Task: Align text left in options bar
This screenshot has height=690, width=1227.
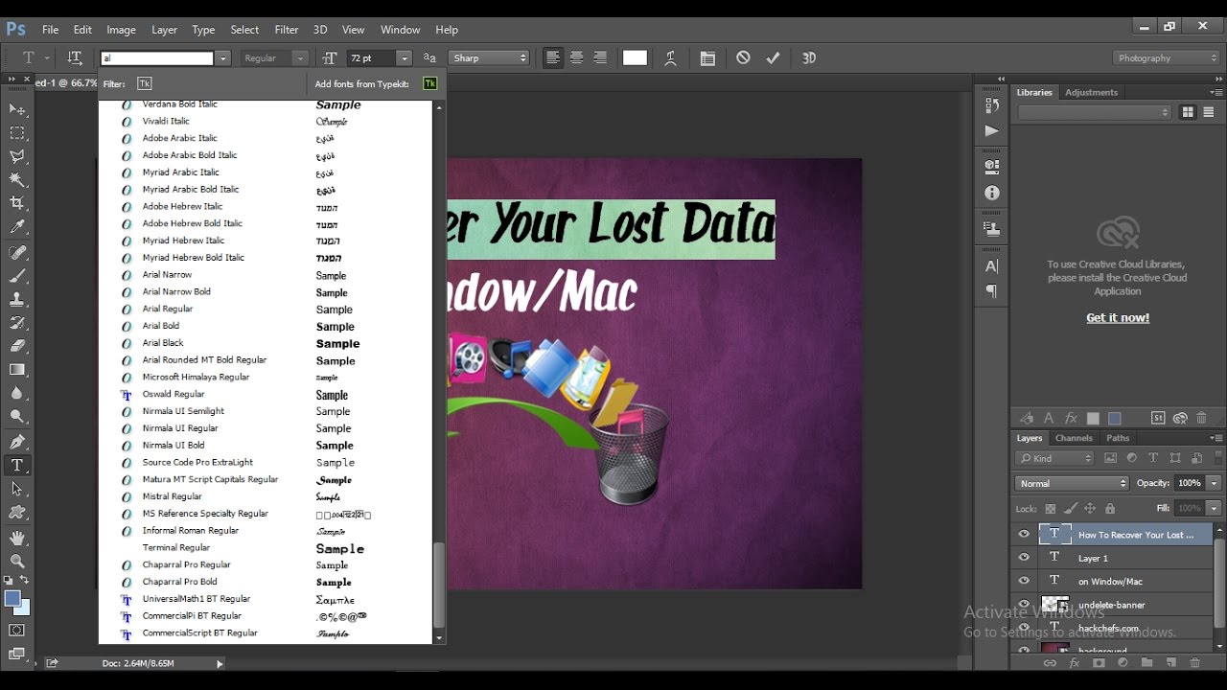Action: pyautogui.click(x=553, y=58)
